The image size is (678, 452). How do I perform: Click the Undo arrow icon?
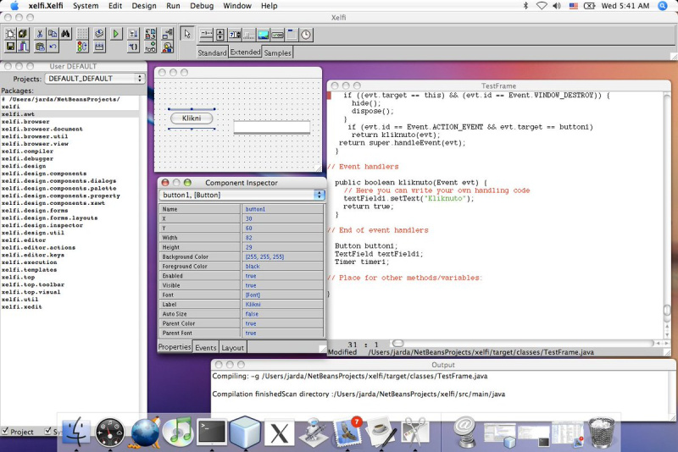tap(53, 47)
